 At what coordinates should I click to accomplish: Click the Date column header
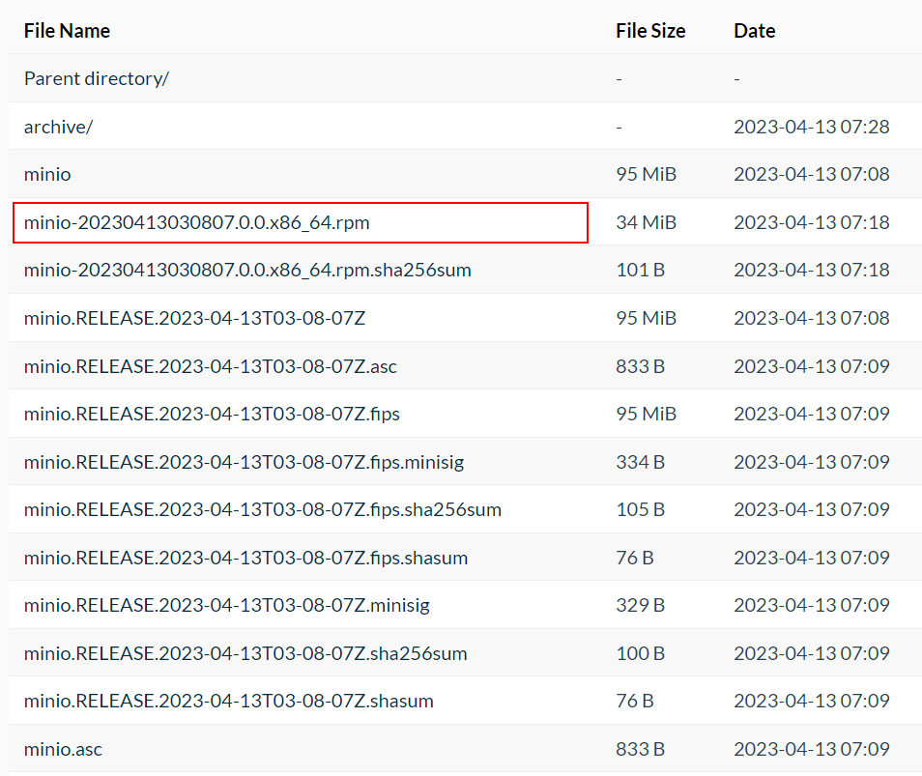click(755, 31)
